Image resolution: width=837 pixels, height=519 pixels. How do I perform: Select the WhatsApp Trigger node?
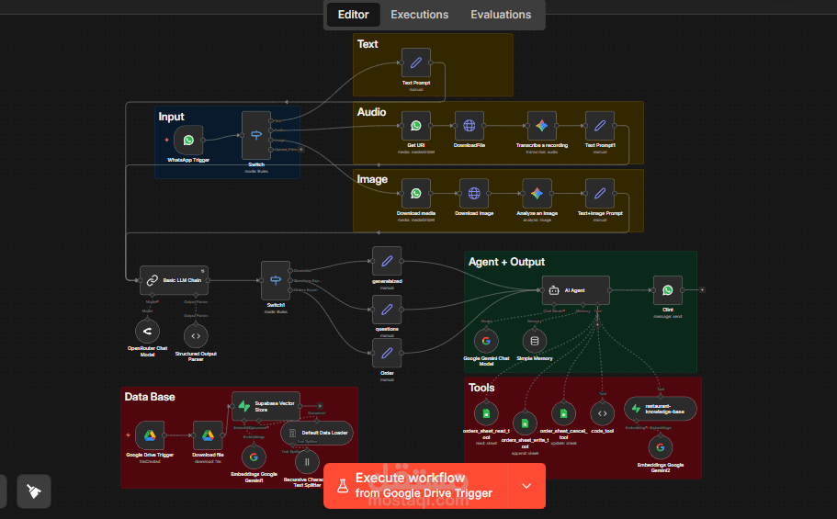tap(188, 141)
